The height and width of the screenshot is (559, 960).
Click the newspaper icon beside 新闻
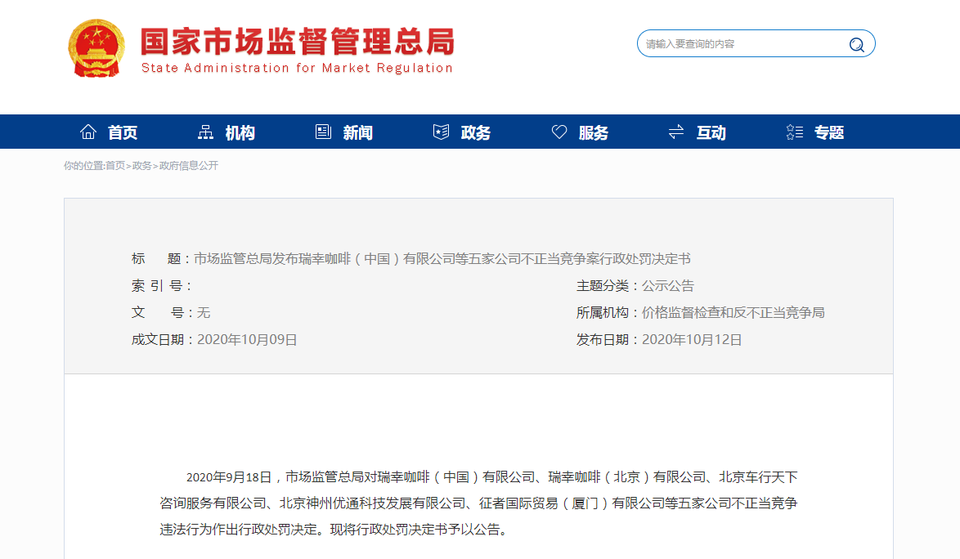(321, 131)
